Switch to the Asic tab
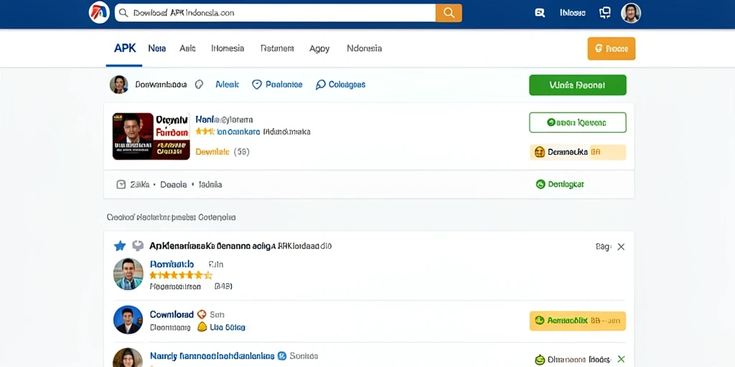The height and width of the screenshot is (367, 735). coord(187,48)
